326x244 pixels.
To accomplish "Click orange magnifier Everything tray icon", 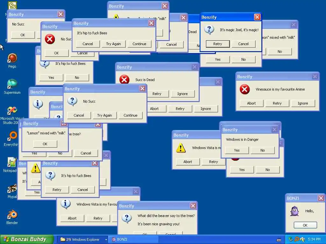I will tap(297, 240).
